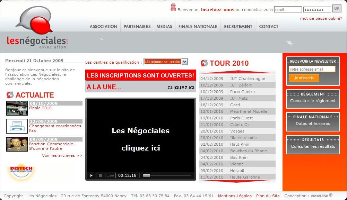Click the 'LES INSCRIPTIONS SONT OUVERTES!' banner
The width and height of the screenshot is (347, 200).
(140, 75)
